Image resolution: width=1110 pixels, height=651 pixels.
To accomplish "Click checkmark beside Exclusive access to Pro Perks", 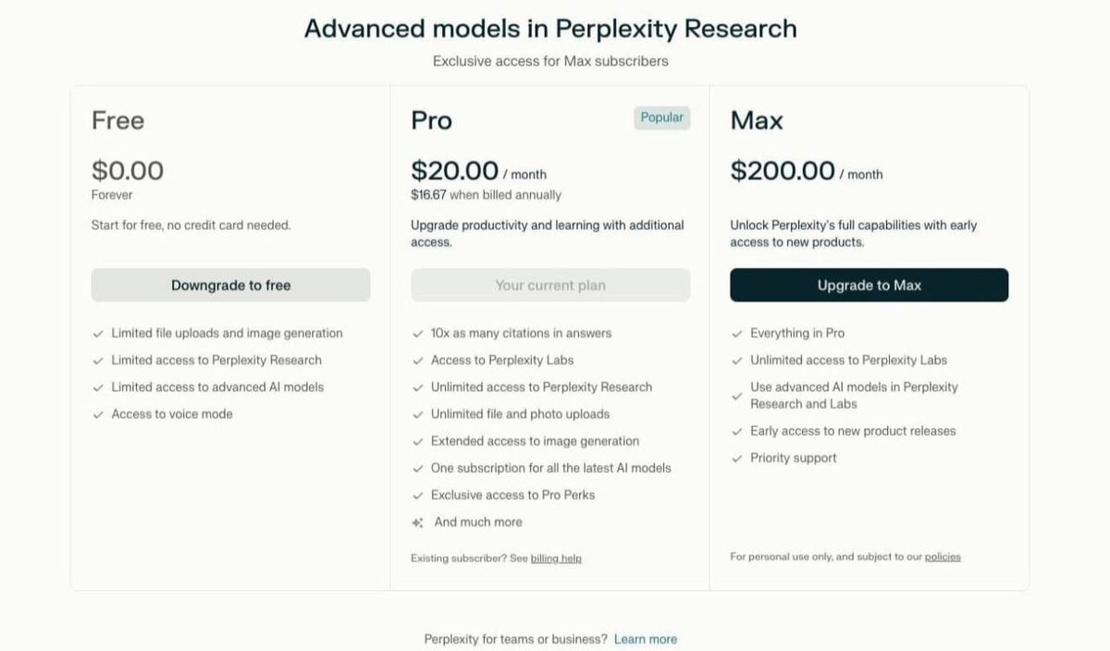I will point(417,496).
